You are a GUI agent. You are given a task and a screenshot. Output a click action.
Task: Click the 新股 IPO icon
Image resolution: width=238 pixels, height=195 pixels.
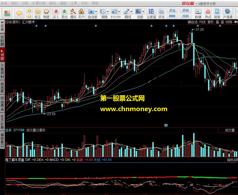[217, 12]
